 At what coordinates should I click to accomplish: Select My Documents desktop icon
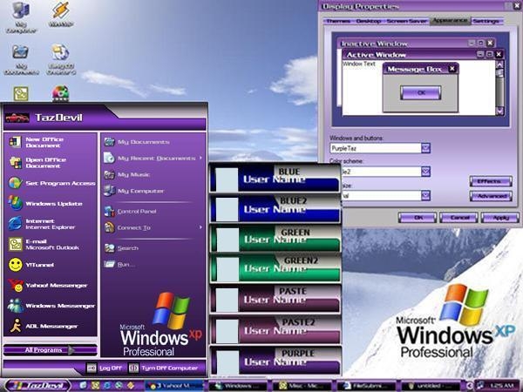(x=21, y=59)
